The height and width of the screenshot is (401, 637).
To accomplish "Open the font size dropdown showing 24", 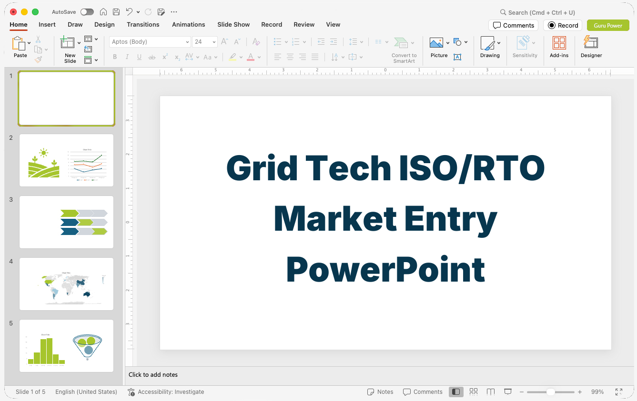I will [214, 42].
